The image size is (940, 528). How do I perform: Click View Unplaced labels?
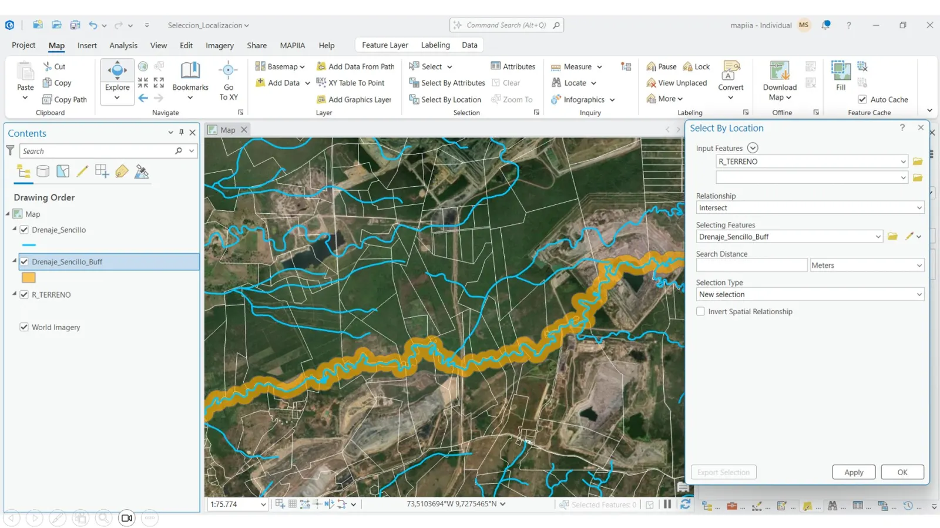tap(677, 83)
